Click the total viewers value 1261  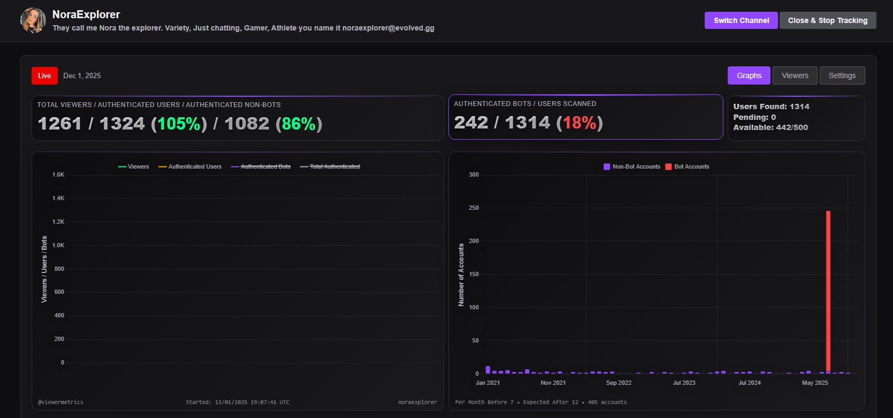tap(59, 124)
